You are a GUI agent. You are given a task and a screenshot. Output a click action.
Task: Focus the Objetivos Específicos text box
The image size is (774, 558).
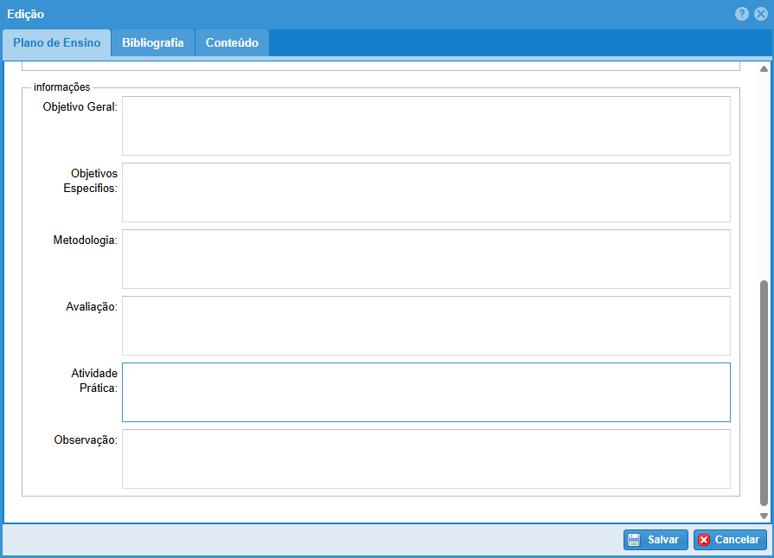click(x=425, y=192)
